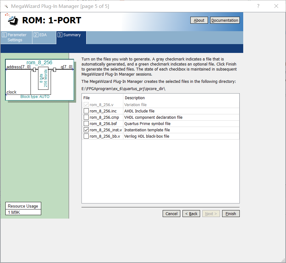This screenshot has height=263, width=286.
Task: Go back with the Back button
Action: coord(191,214)
